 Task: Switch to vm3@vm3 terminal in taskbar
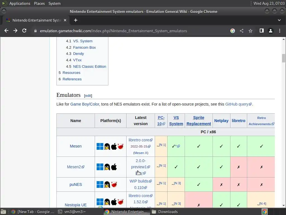point(72,212)
